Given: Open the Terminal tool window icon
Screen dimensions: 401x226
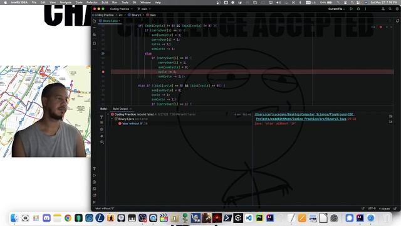Looking at the screenshot, I should point(95,189).
